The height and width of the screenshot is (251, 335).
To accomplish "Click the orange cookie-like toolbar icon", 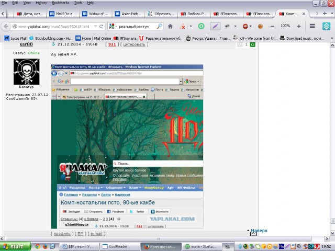I will point(260,26).
